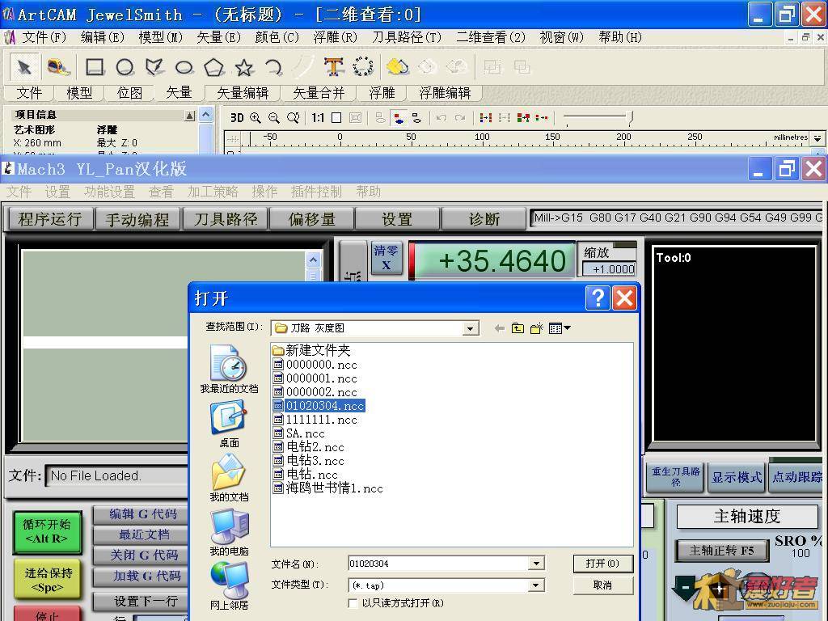
Task: Click the 缩放 +1.0000 value field
Action: coord(610,268)
